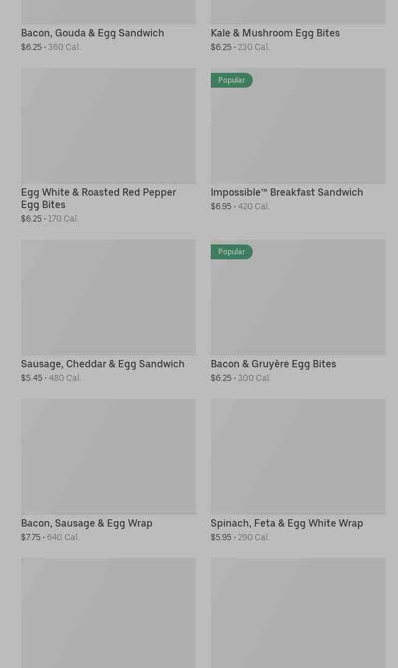This screenshot has height=668, width=398.
Task: Open Bacon, Gouda & Egg Sandwich item
Action: [x=93, y=33]
